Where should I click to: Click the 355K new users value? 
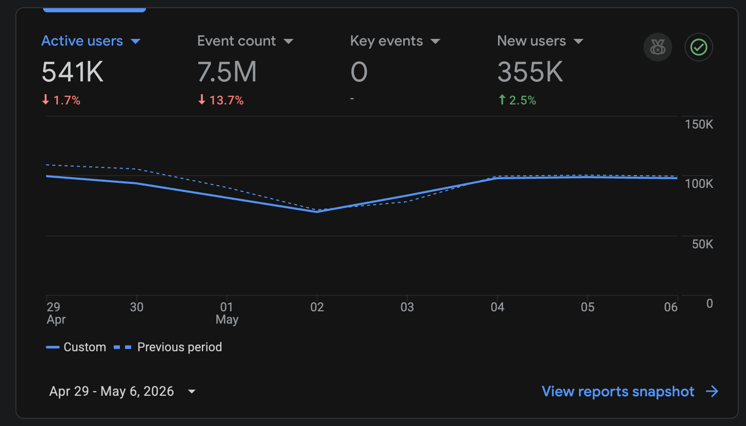click(x=530, y=72)
